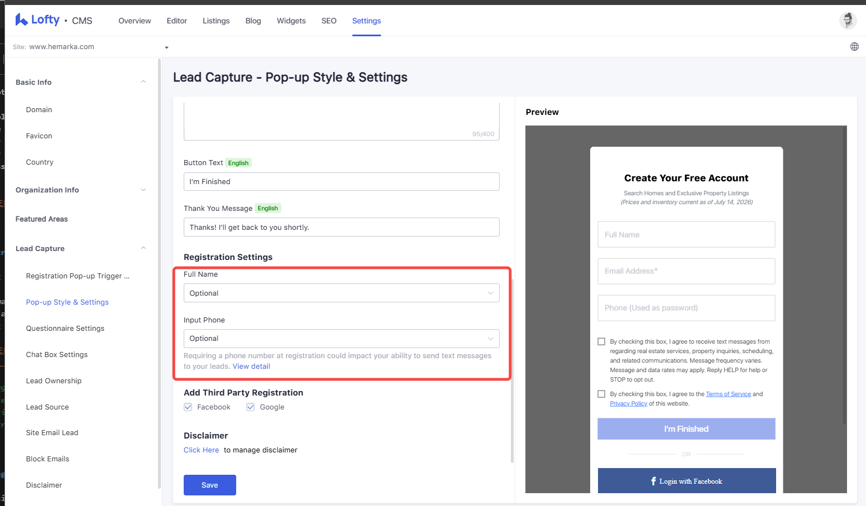The height and width of the screenshot is (506, 866).
Task: Click the www.hemarka.com site name
Action: (61, 47)
